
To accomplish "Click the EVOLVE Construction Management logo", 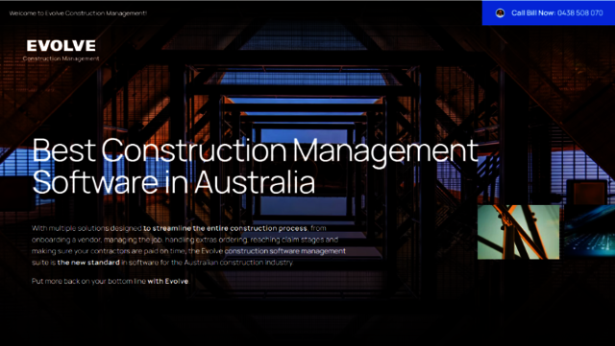I will pos(61,51).
